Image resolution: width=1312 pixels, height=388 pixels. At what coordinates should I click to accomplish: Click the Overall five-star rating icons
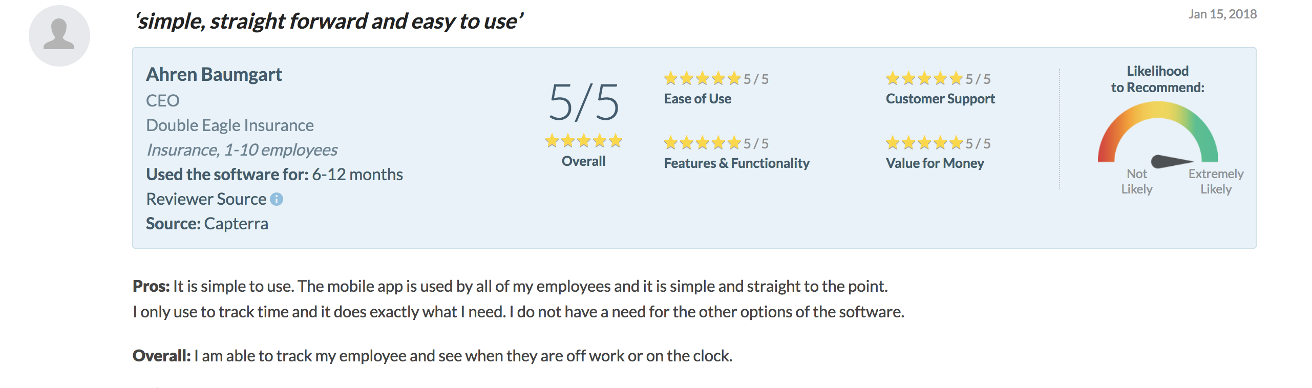pos(583,140)
